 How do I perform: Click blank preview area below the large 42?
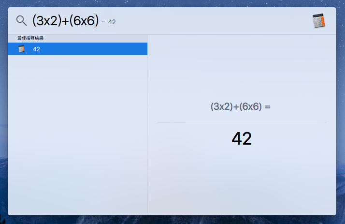242,184
